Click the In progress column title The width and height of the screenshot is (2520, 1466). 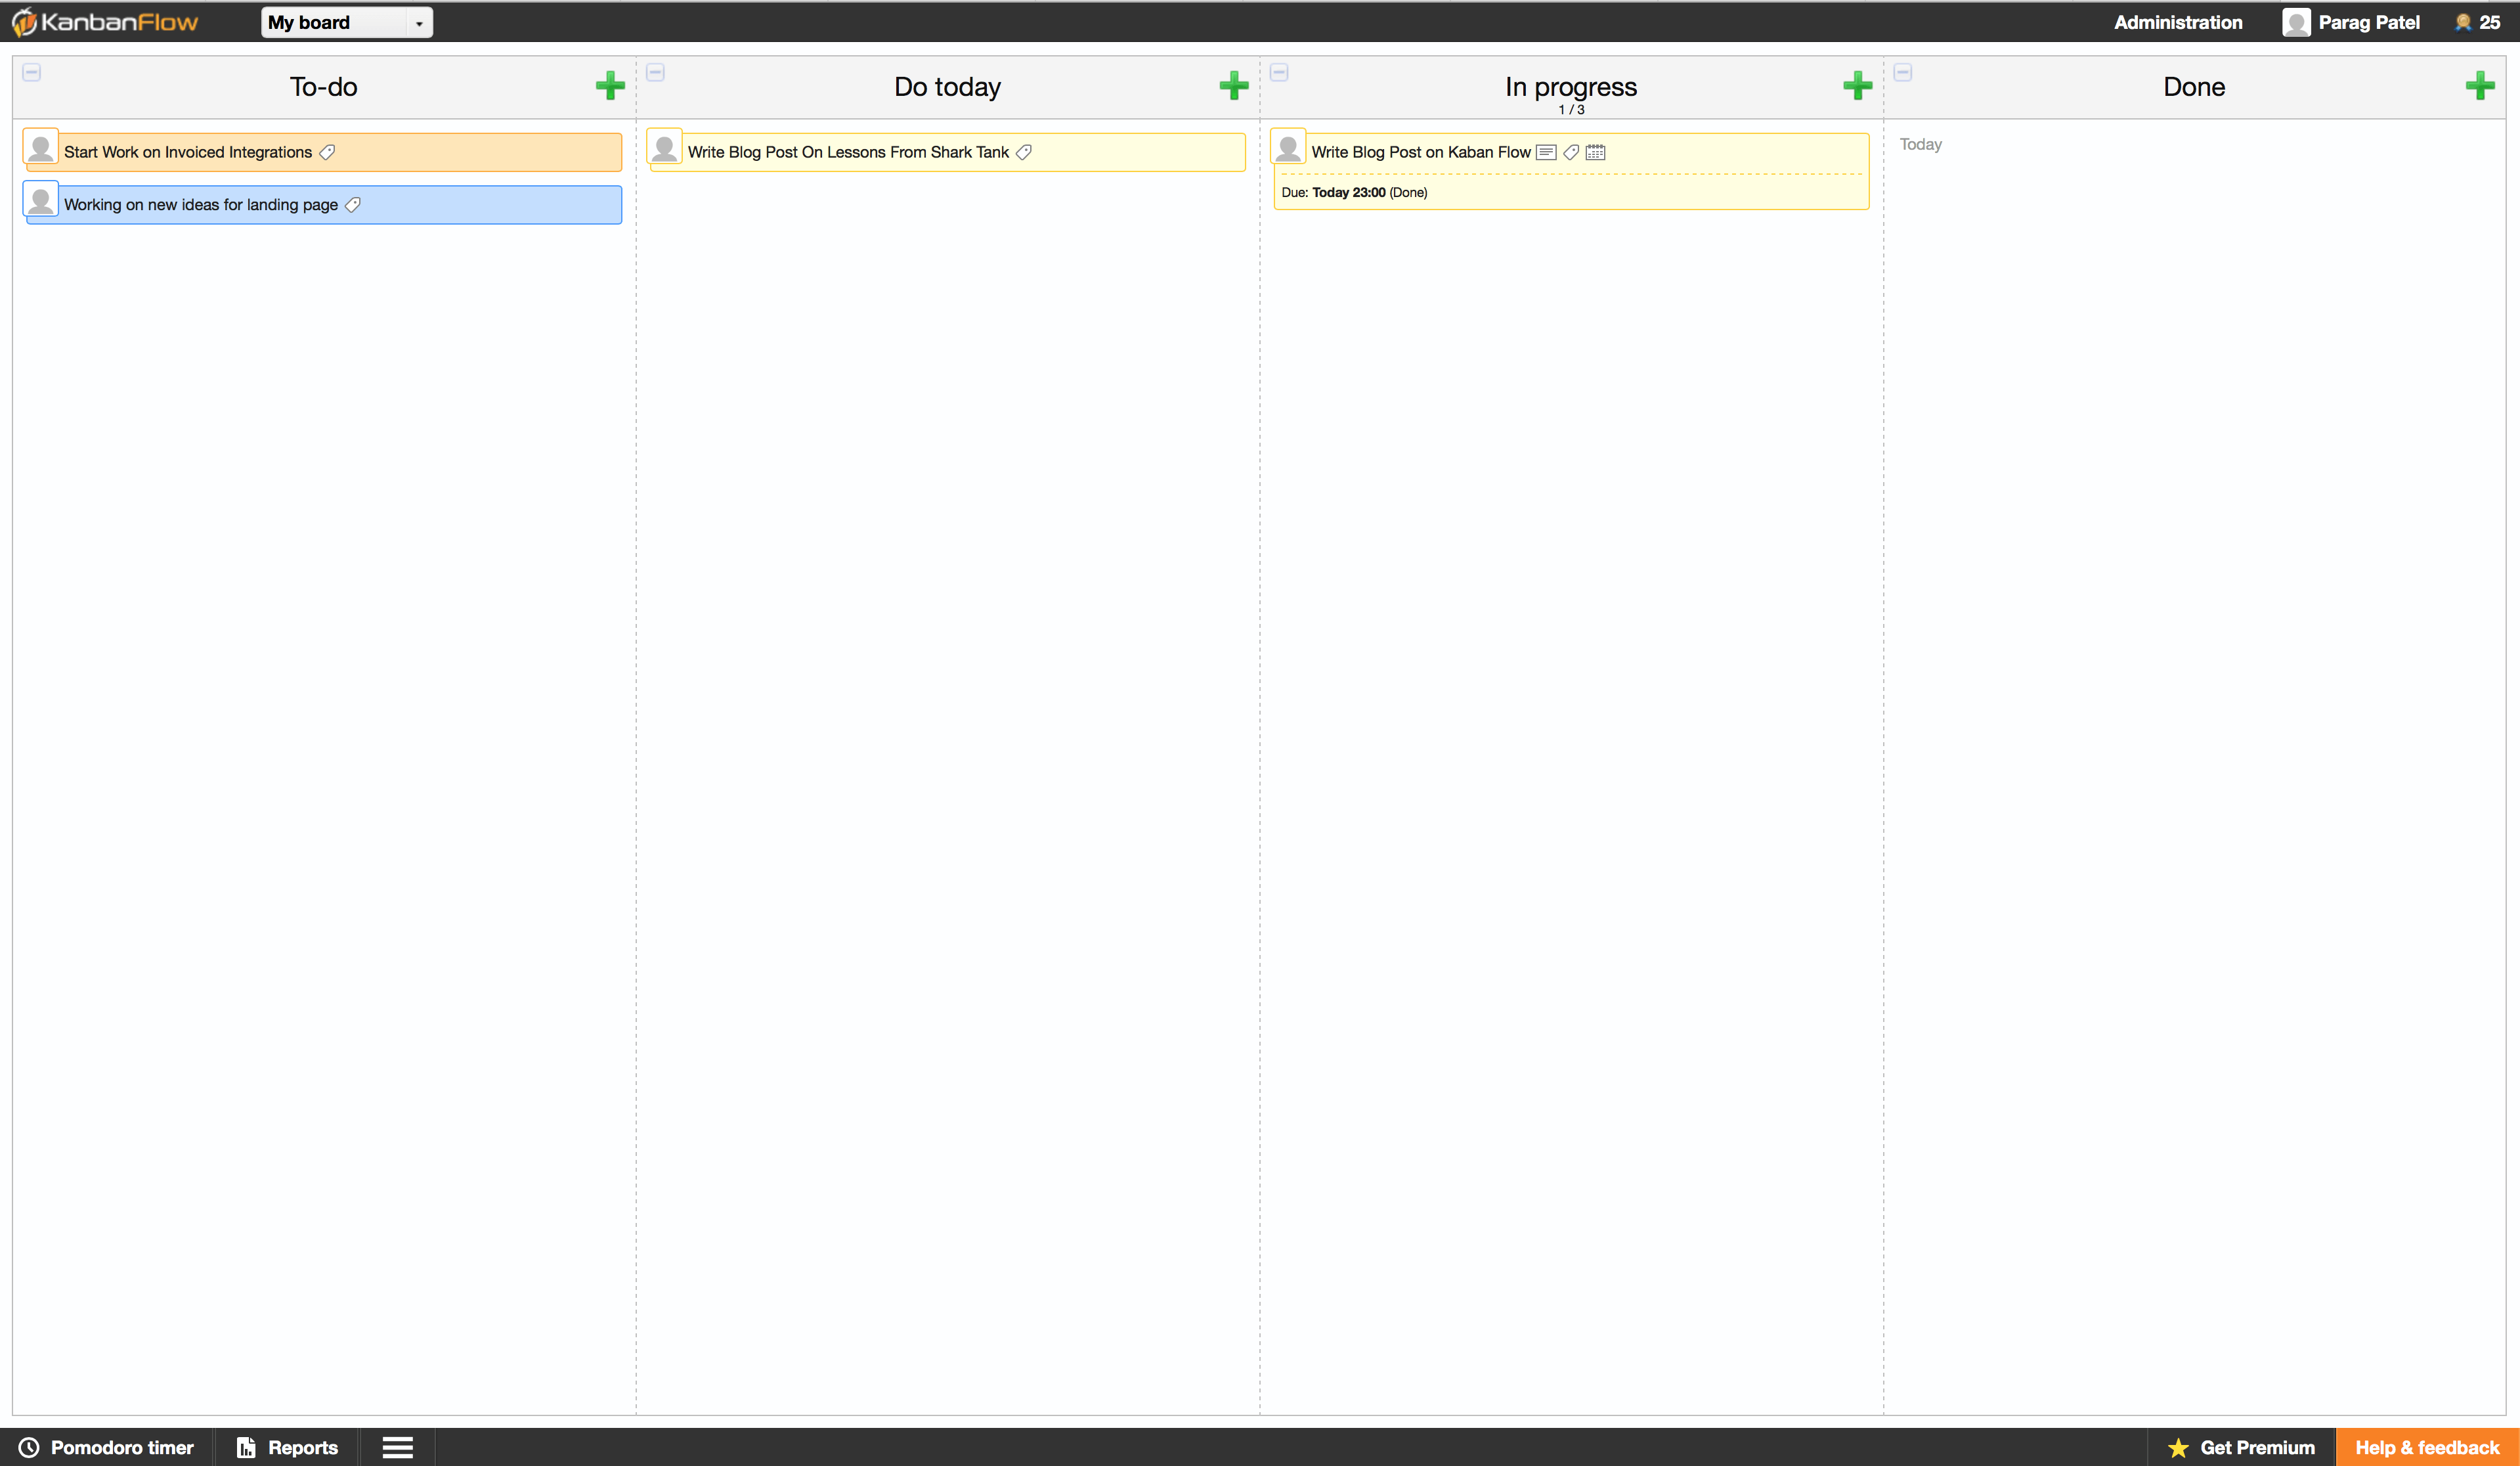pos(1571,87)
